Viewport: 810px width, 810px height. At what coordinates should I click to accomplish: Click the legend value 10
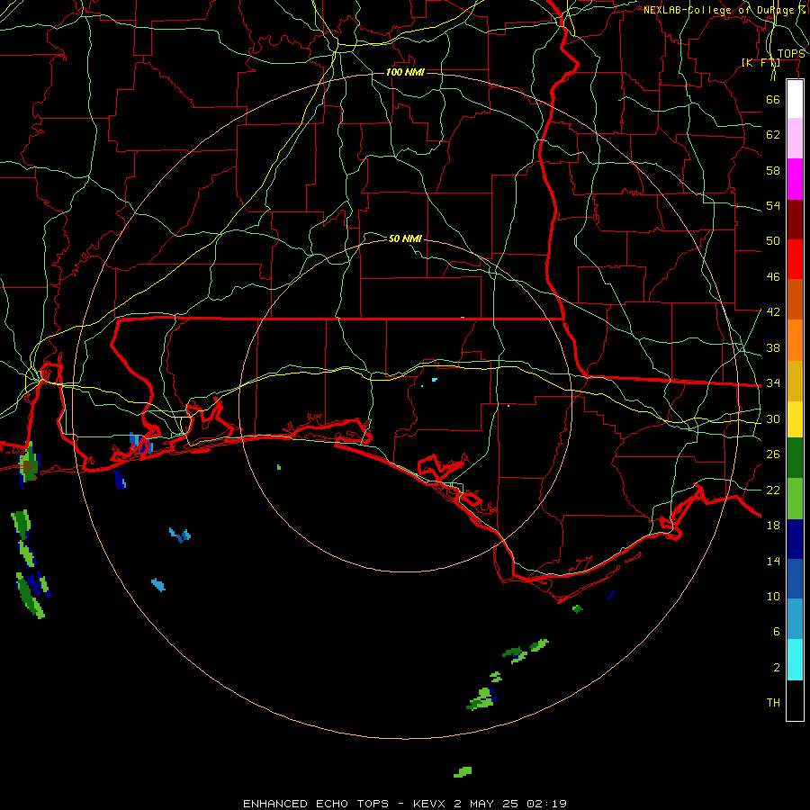773,597
